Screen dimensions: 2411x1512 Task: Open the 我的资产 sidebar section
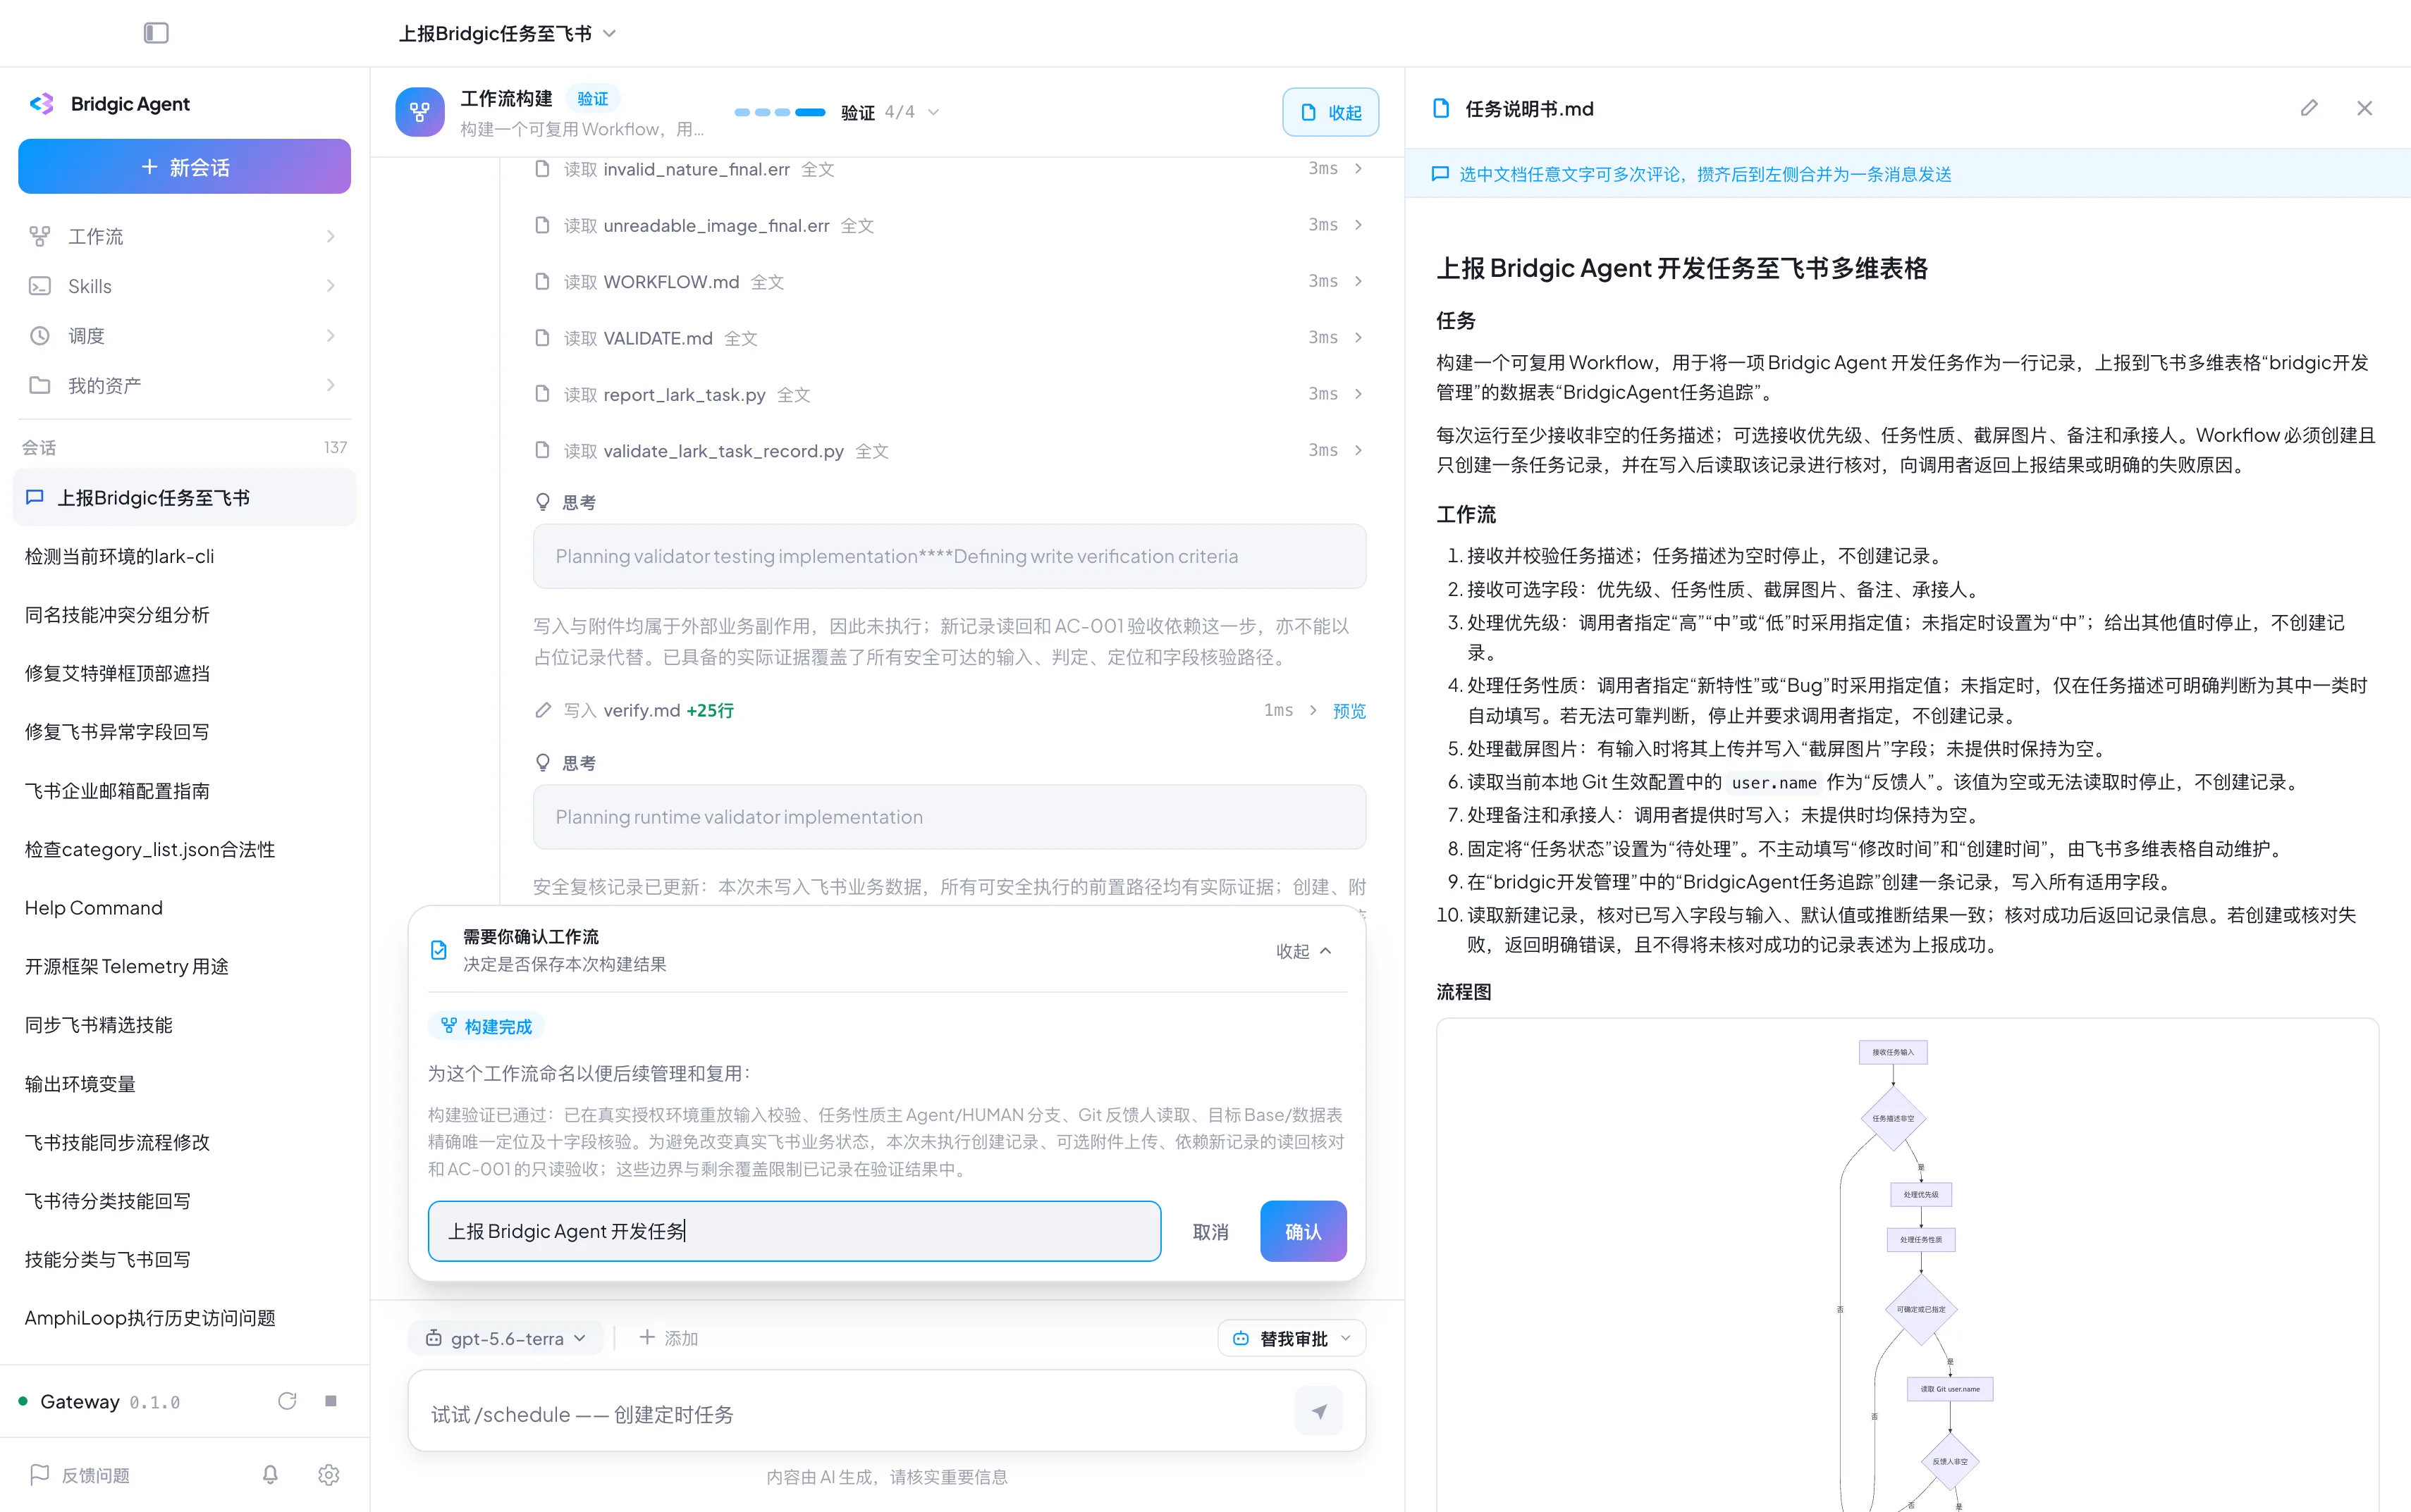[184, 385]
